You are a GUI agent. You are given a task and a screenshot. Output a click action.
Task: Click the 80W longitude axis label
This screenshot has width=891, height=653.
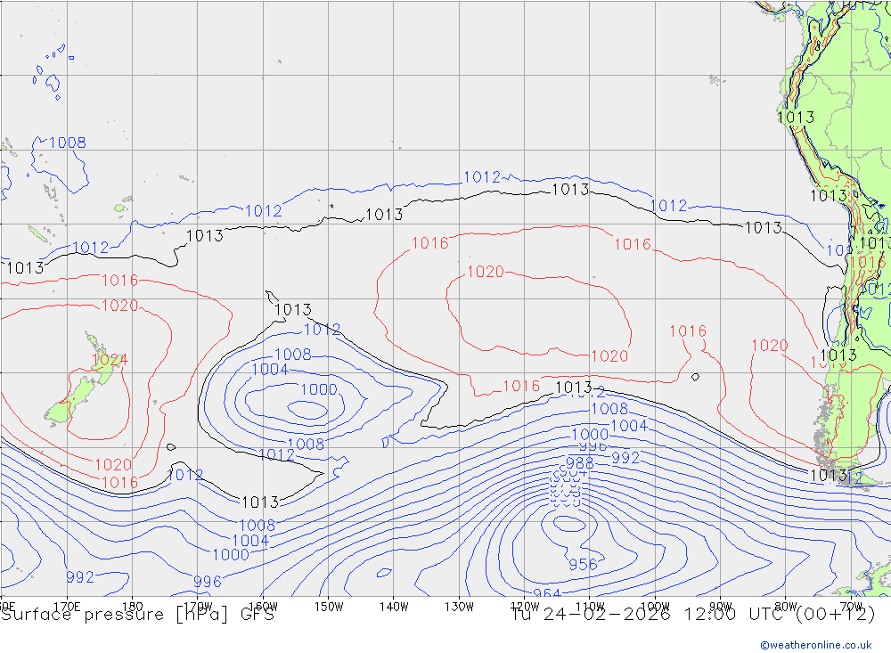point(786,607)
